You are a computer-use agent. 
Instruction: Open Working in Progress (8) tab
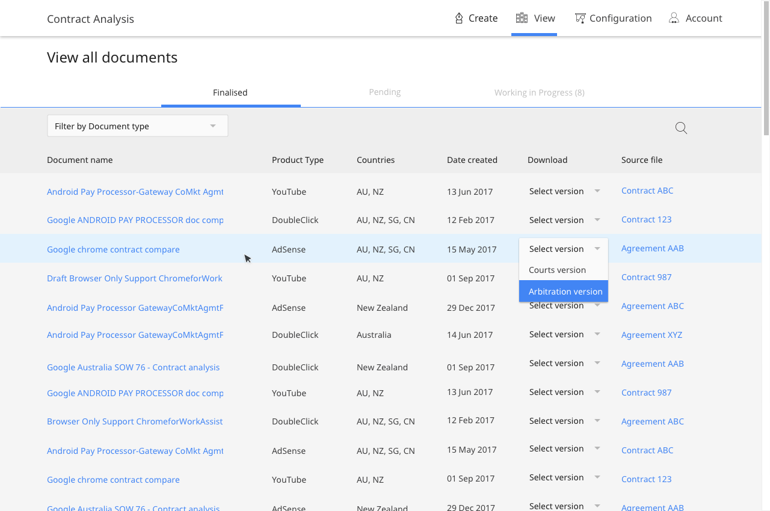coord(539,93)
